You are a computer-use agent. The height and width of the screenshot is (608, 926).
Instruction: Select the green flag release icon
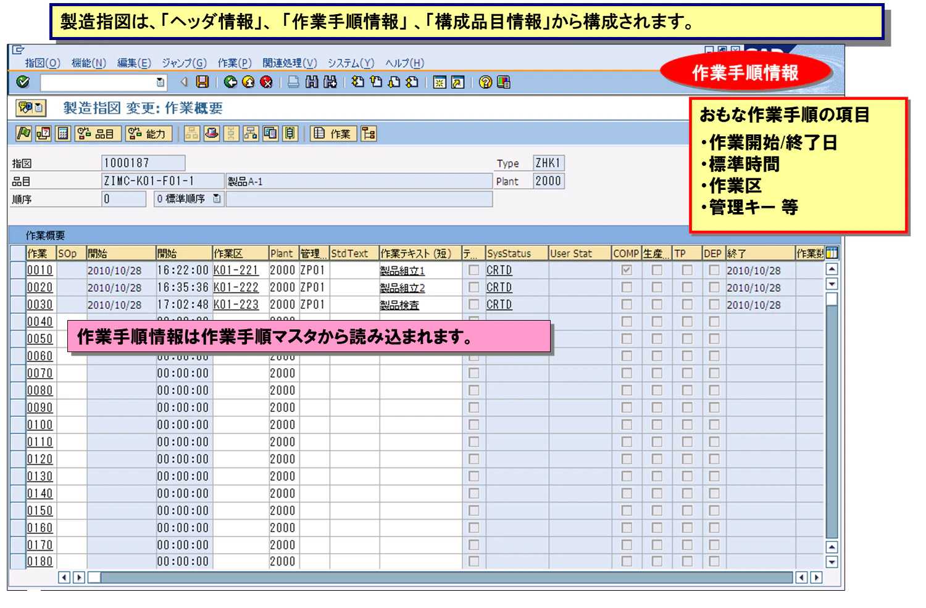pyautogui.click(x=23, y=134)
